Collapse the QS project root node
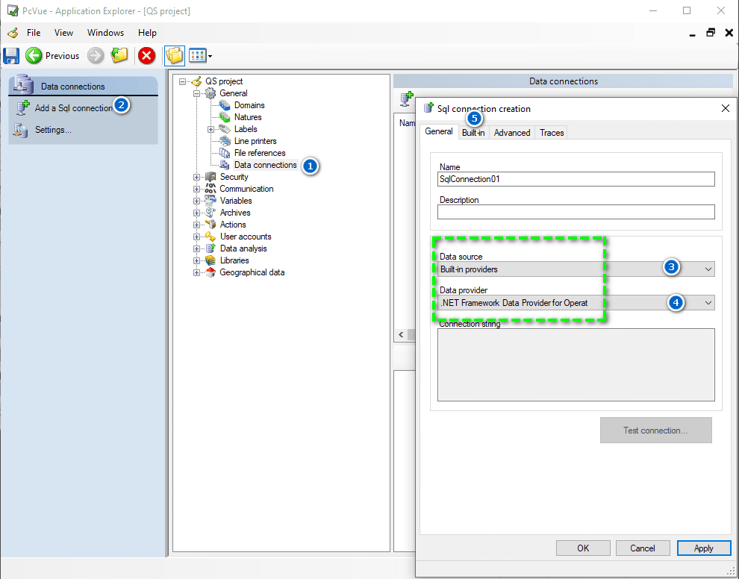 pyautogui.click(x=183, y=81)
